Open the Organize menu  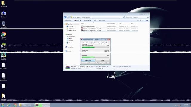click(68, 21)
